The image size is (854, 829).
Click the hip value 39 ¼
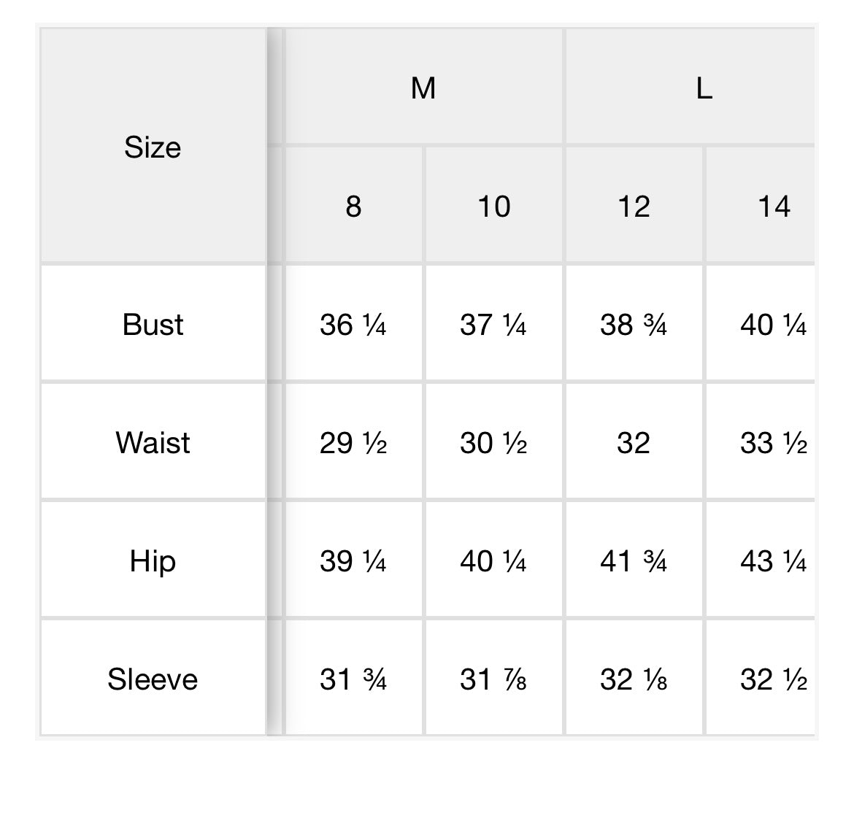353,561
